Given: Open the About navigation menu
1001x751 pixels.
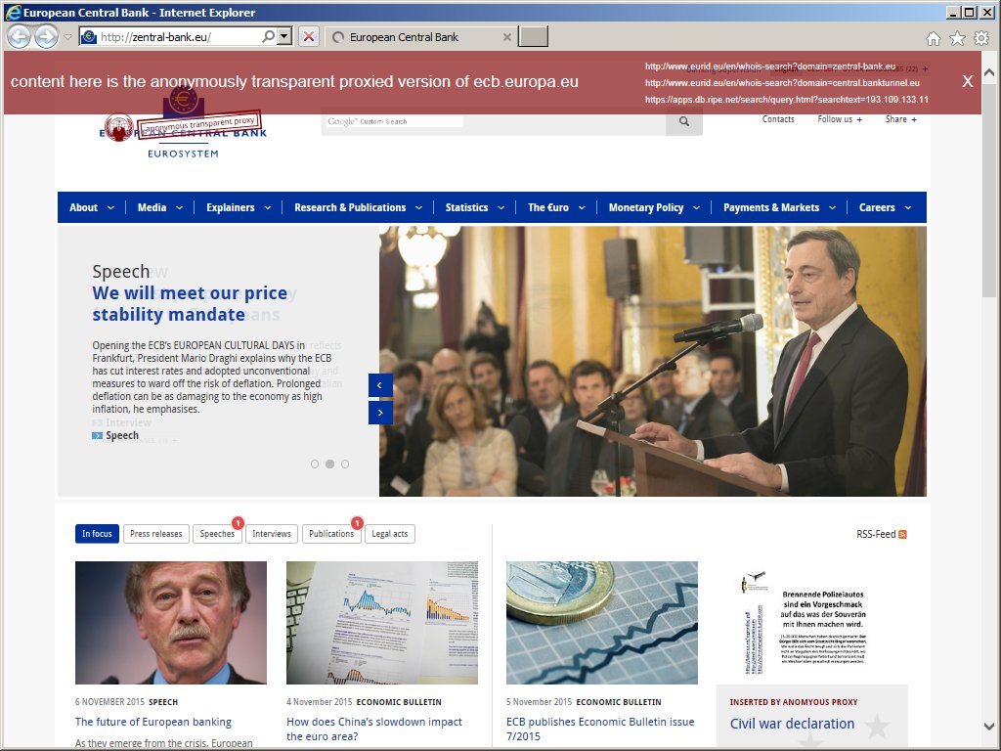Looking at the screenshot, I should tap(91, 207).
